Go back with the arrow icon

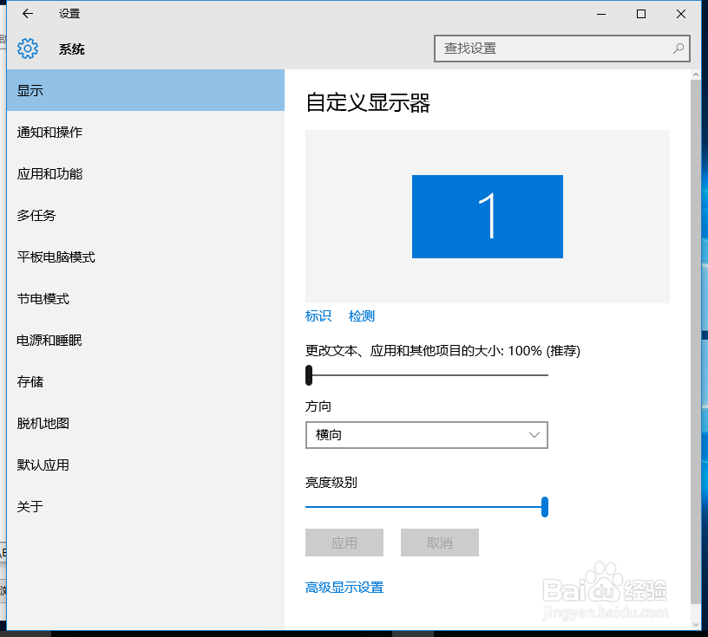click(28, 14)
